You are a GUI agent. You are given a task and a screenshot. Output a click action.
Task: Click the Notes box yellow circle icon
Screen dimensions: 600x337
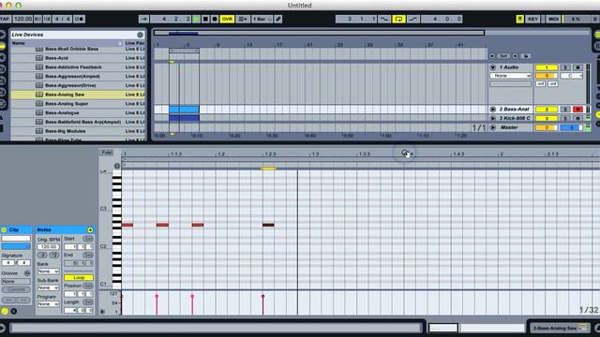click(90, 229)
